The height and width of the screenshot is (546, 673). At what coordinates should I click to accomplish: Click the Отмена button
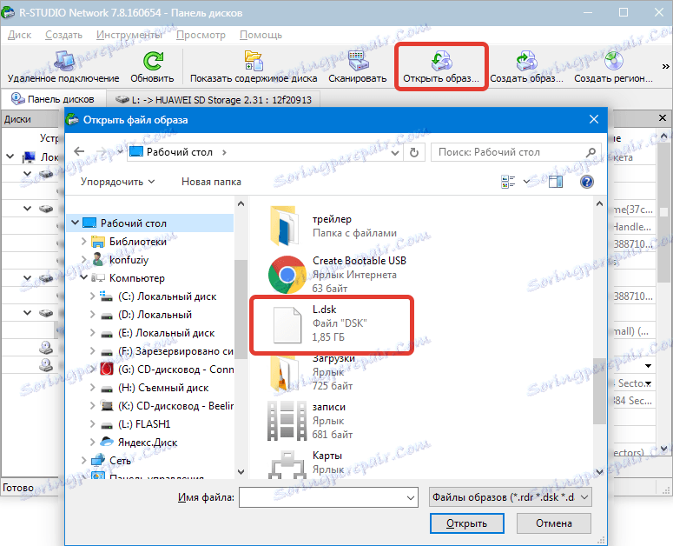click(x=554, y=523)
